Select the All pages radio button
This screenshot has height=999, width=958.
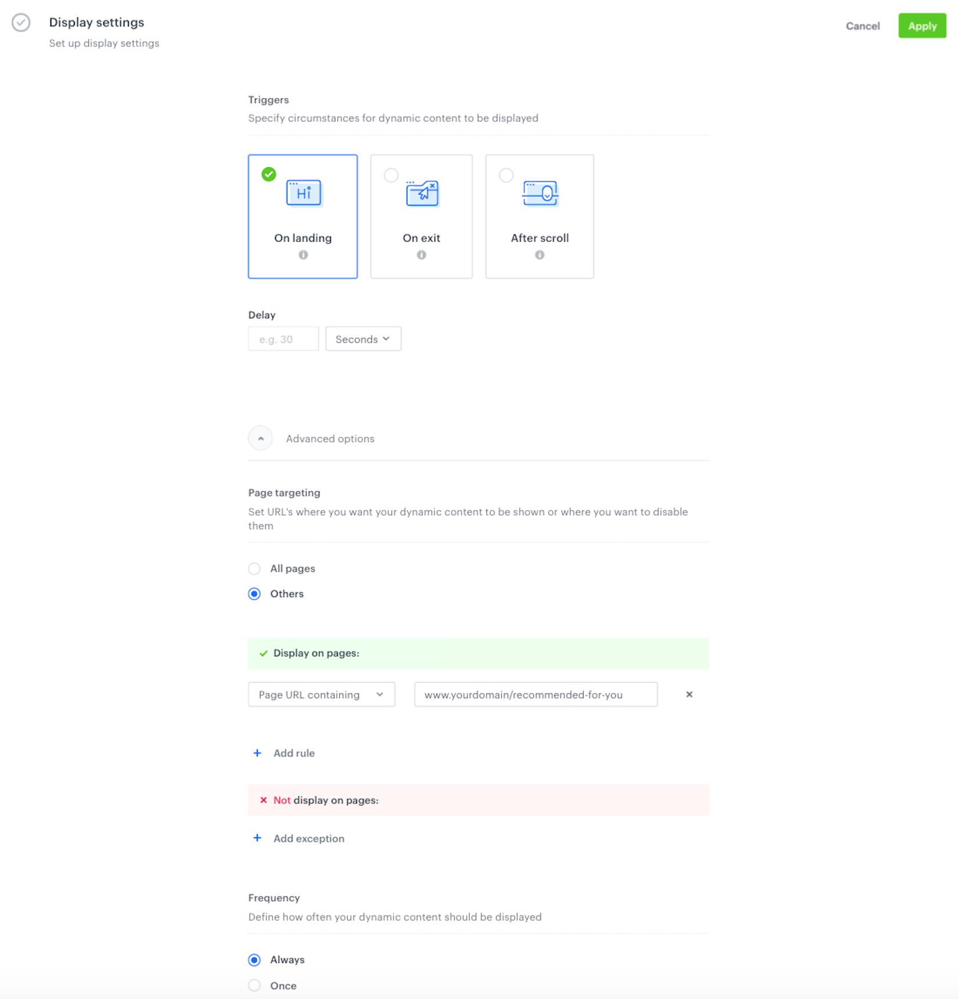[254, 569]
